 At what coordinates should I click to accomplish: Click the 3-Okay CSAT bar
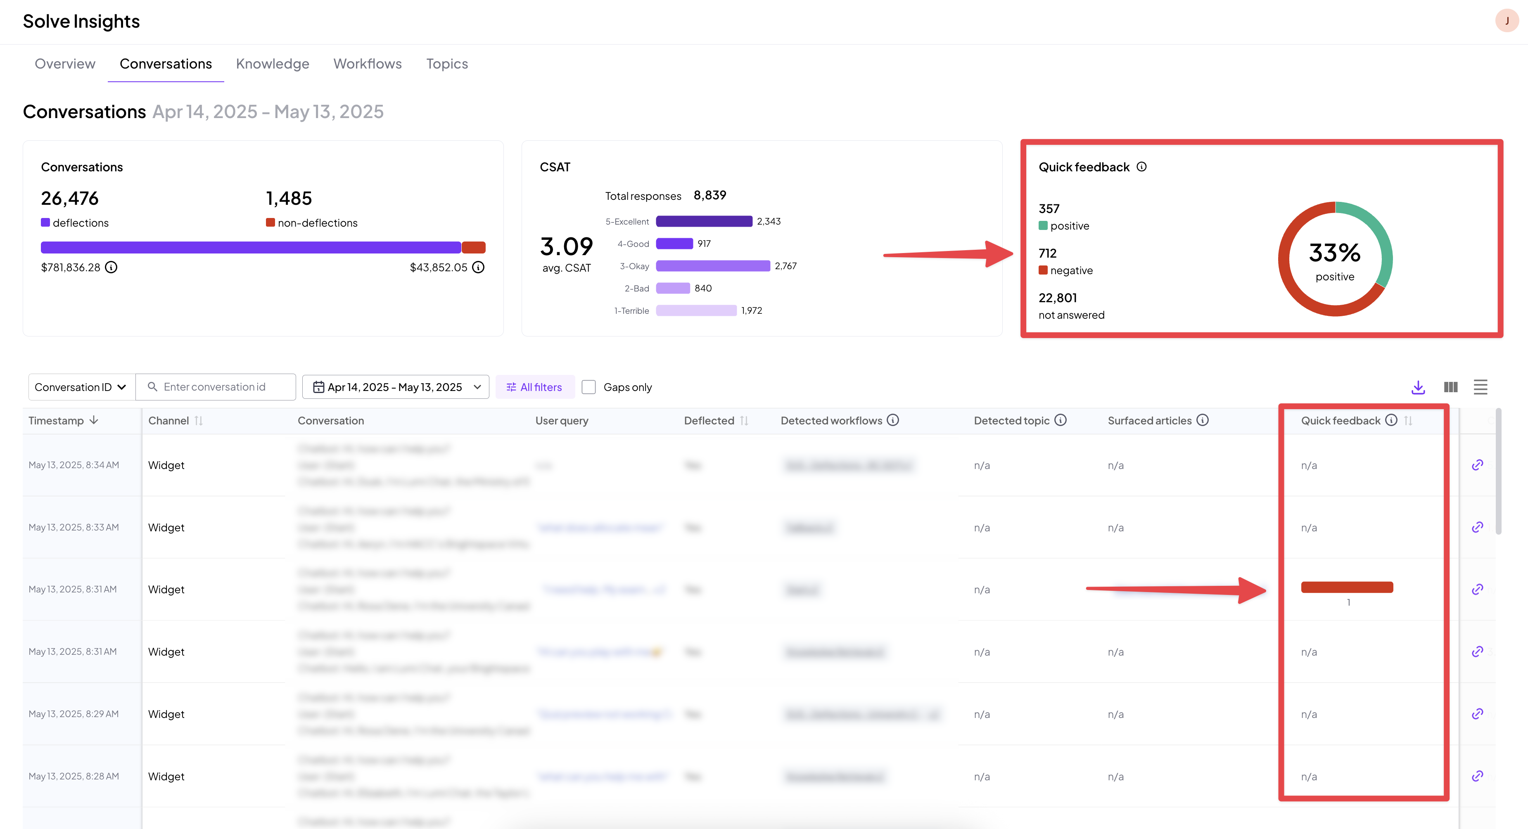713,266
